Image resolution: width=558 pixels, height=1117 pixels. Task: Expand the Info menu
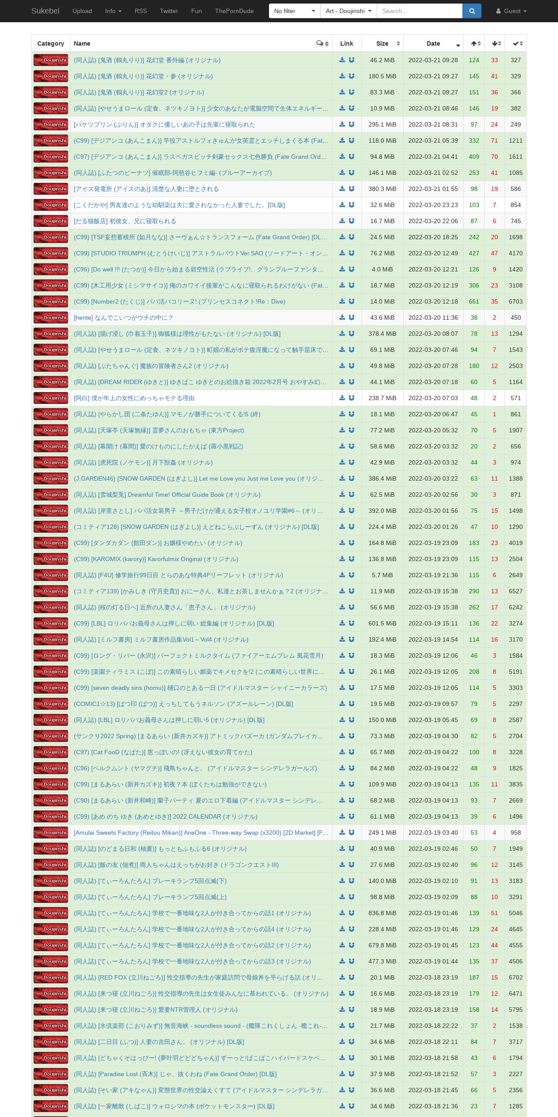tap(113, 11)
